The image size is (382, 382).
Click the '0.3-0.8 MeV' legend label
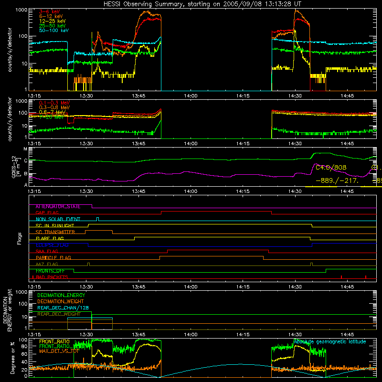(54, 107)
